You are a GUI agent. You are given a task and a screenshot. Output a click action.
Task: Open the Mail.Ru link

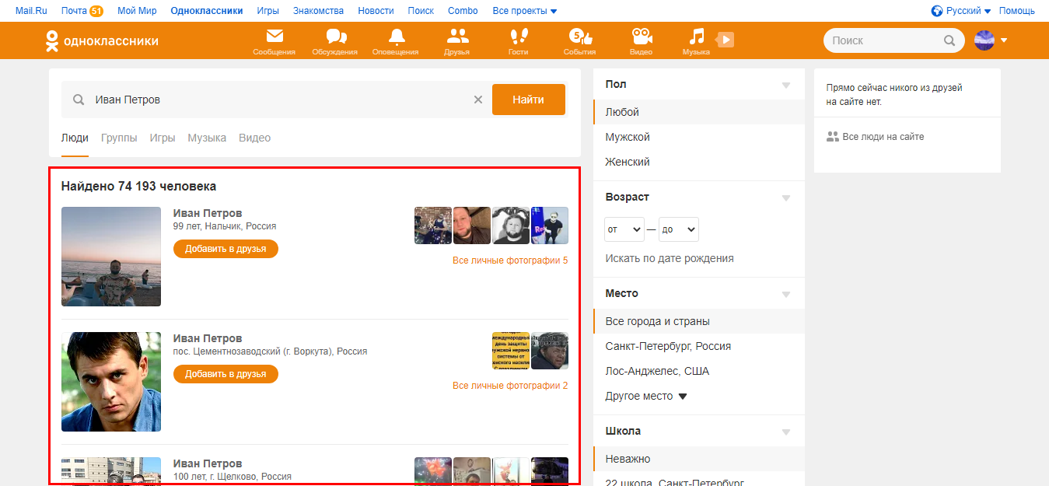(32, 11)
